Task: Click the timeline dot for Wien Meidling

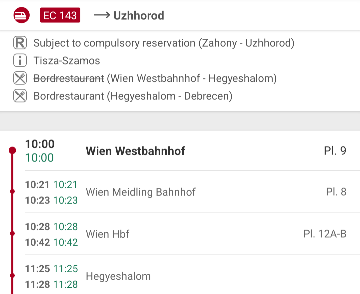Action: pos(12,191)
